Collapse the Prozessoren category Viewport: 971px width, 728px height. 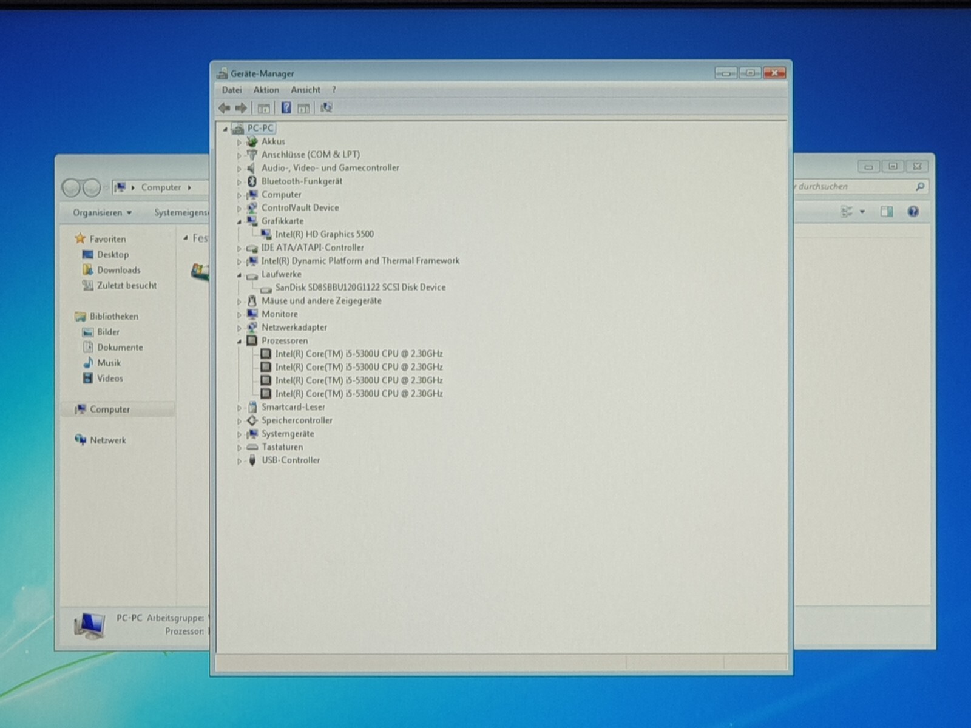coord(239,342)
